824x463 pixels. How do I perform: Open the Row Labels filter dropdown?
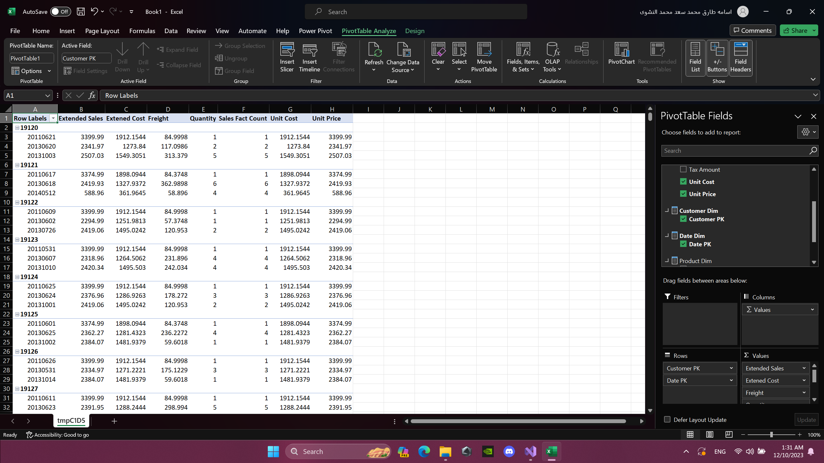(53, 118)
